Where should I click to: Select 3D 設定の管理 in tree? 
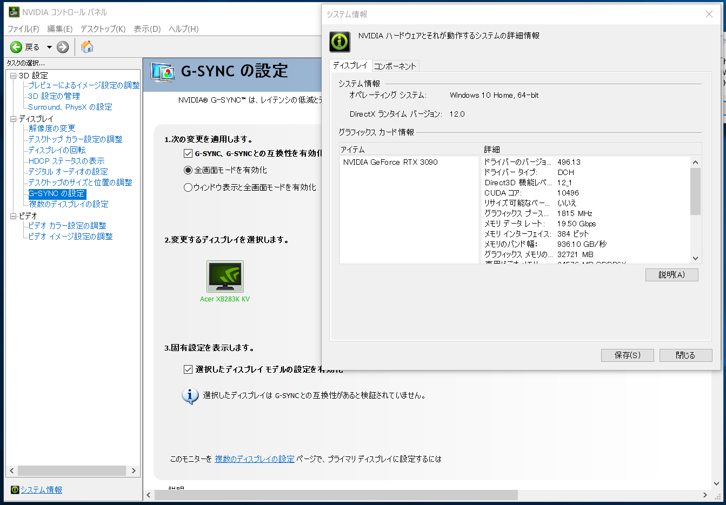coord(54,96)
